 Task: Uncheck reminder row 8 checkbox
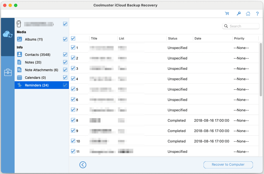(x=73, y=120)
